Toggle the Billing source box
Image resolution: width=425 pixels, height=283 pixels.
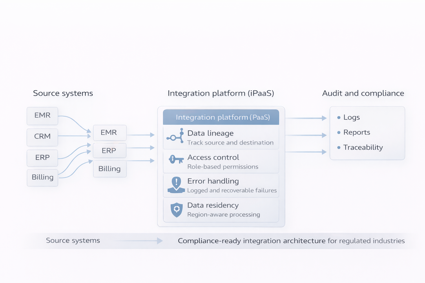[x=42, y=178]
